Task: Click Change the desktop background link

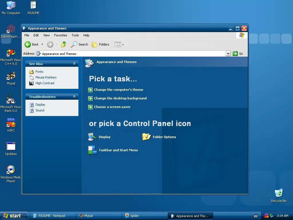Action: (120, 99)
